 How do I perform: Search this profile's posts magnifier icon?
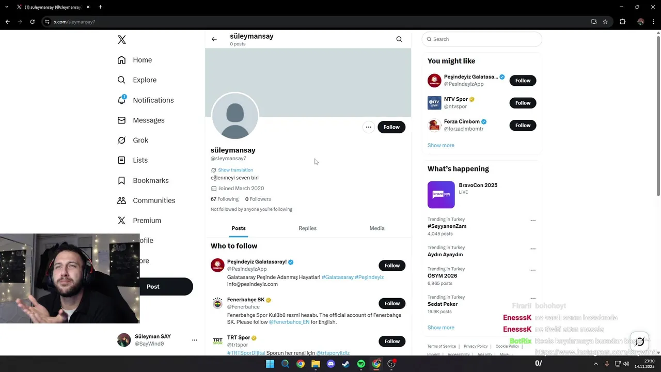click(x=399, y=39)
